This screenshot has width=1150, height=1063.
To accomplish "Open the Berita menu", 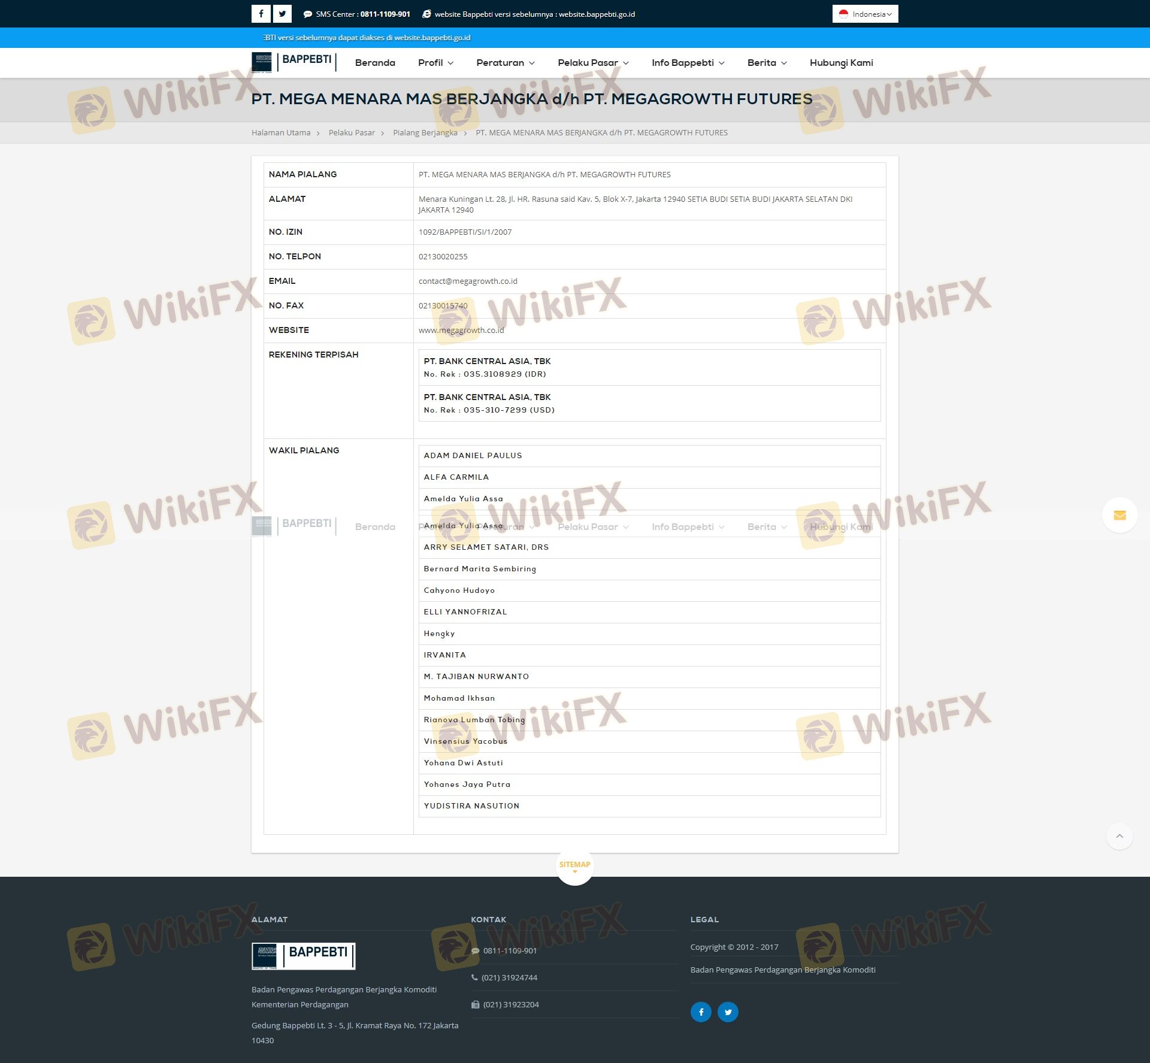I will point(767,63).
